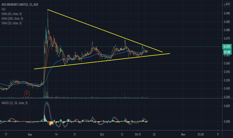
Task: Click the 14 date label on time axis
Action: pos(56,134)
